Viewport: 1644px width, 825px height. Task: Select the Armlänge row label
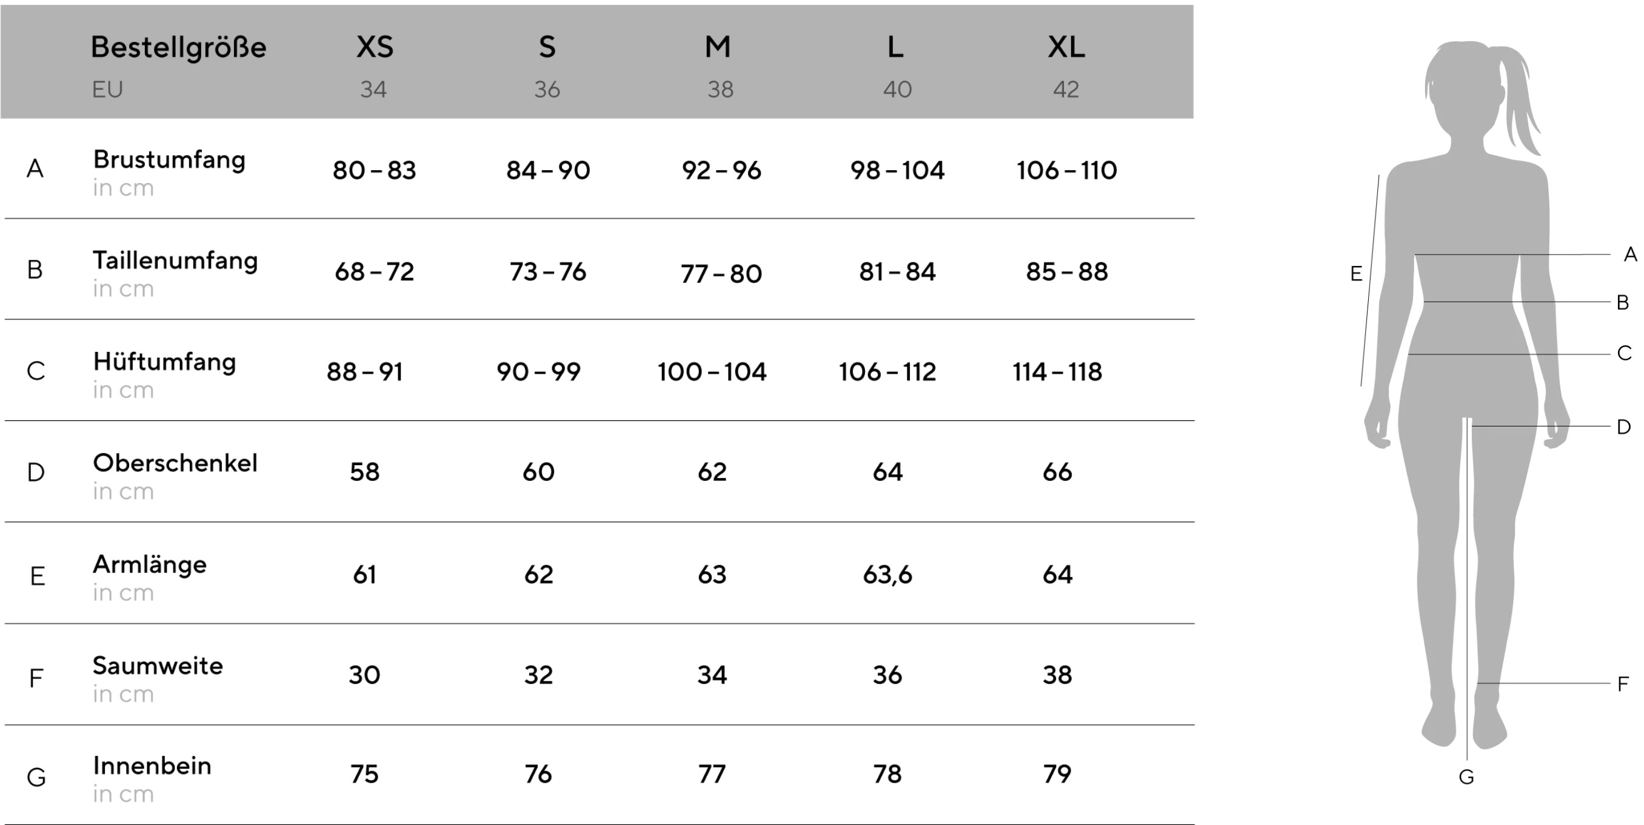coord(149,565)
